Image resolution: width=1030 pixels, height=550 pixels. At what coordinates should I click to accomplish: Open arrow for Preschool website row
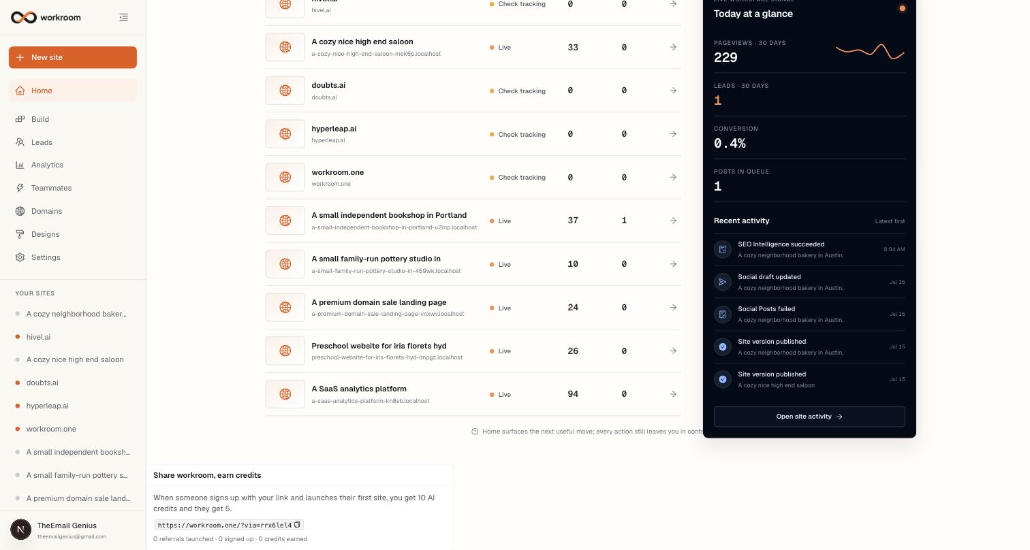point(673,351)
